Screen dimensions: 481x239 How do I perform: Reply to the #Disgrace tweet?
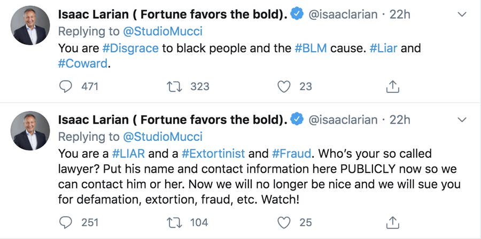66,86
